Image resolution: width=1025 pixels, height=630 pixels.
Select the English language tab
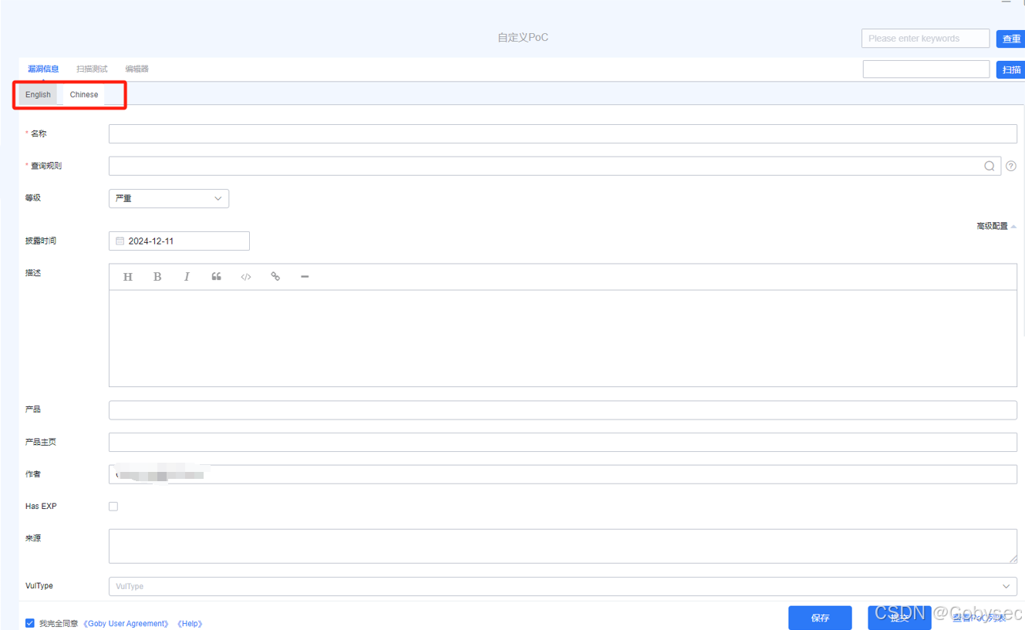[38, 94]
